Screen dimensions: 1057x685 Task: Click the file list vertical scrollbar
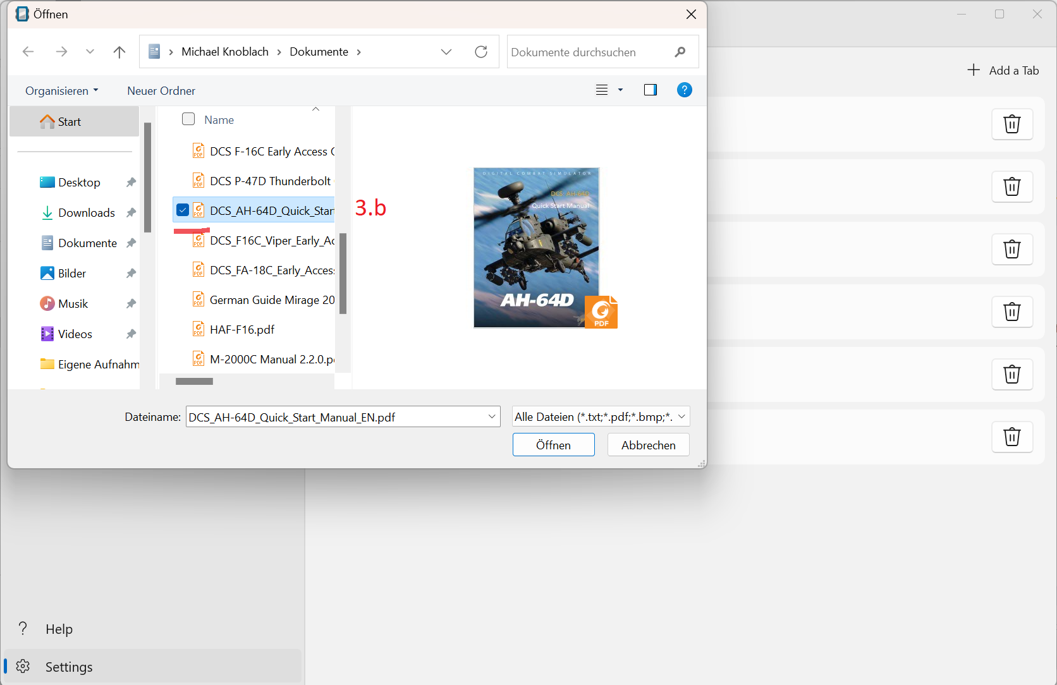click(x=343, y=274)
